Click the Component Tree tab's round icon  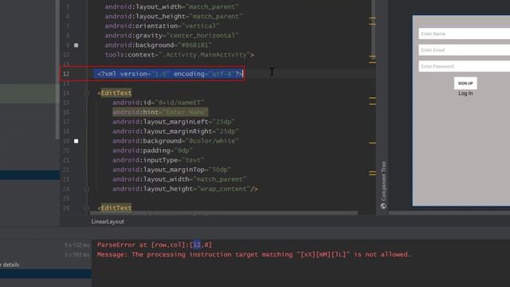(x=383, y=206)
